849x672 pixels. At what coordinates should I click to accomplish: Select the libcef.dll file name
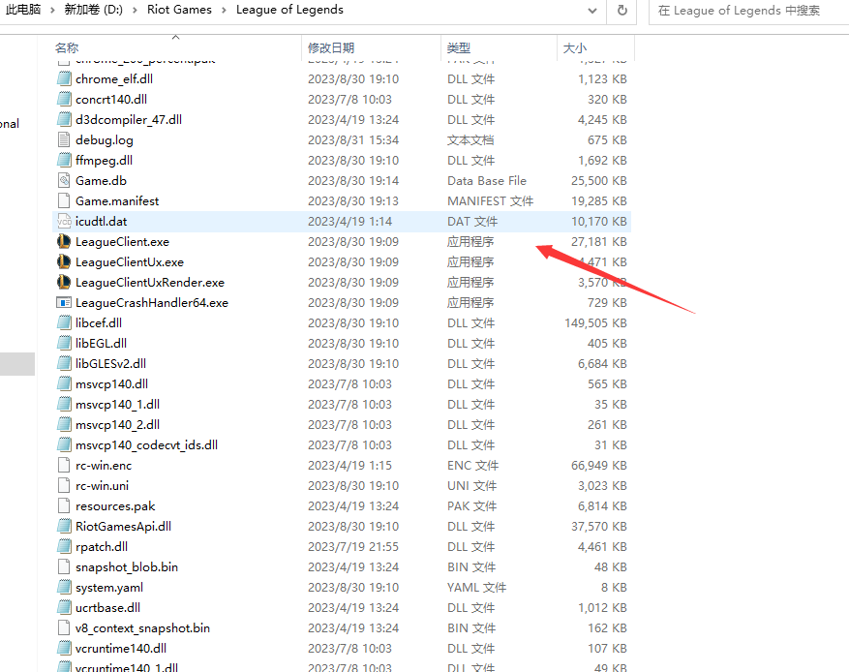point(99,323)
